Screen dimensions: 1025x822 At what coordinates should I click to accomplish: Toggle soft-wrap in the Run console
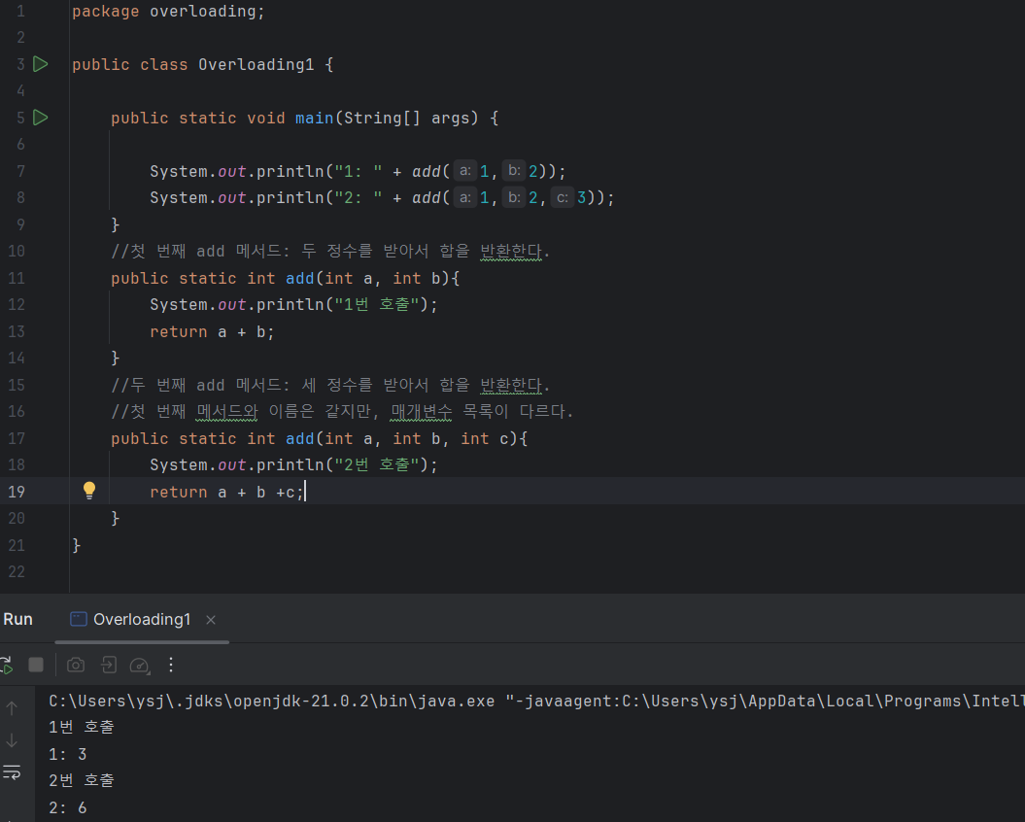pyautogui.click(x=12, y=772)
